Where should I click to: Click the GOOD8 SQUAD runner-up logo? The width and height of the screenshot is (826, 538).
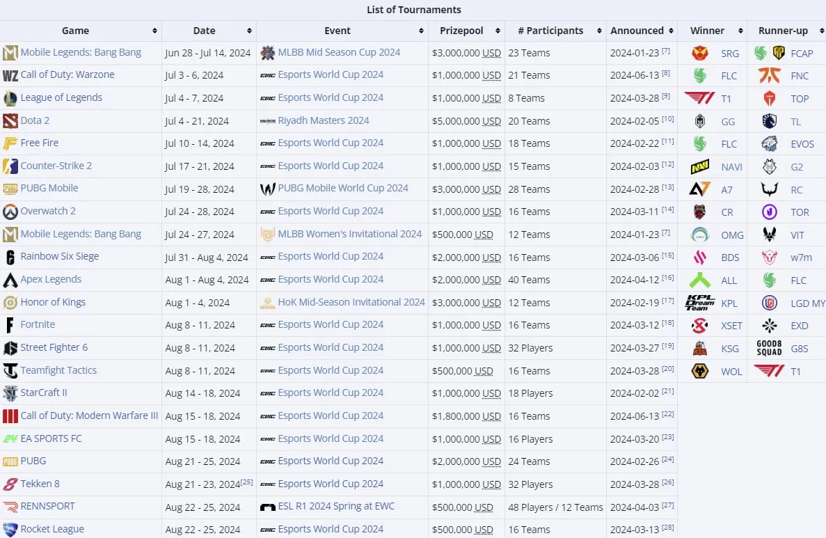click(x=769, y=348)
